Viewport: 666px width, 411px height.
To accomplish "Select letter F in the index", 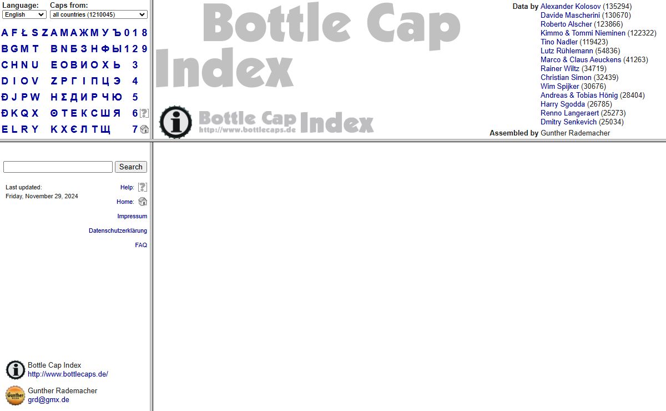I will tap(14, 33).
